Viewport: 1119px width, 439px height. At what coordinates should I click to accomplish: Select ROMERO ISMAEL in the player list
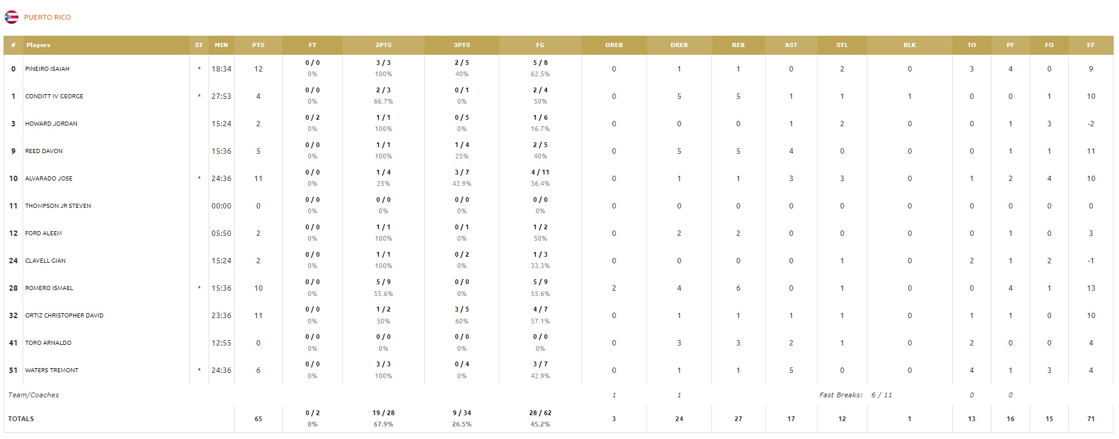pos(49,288)
